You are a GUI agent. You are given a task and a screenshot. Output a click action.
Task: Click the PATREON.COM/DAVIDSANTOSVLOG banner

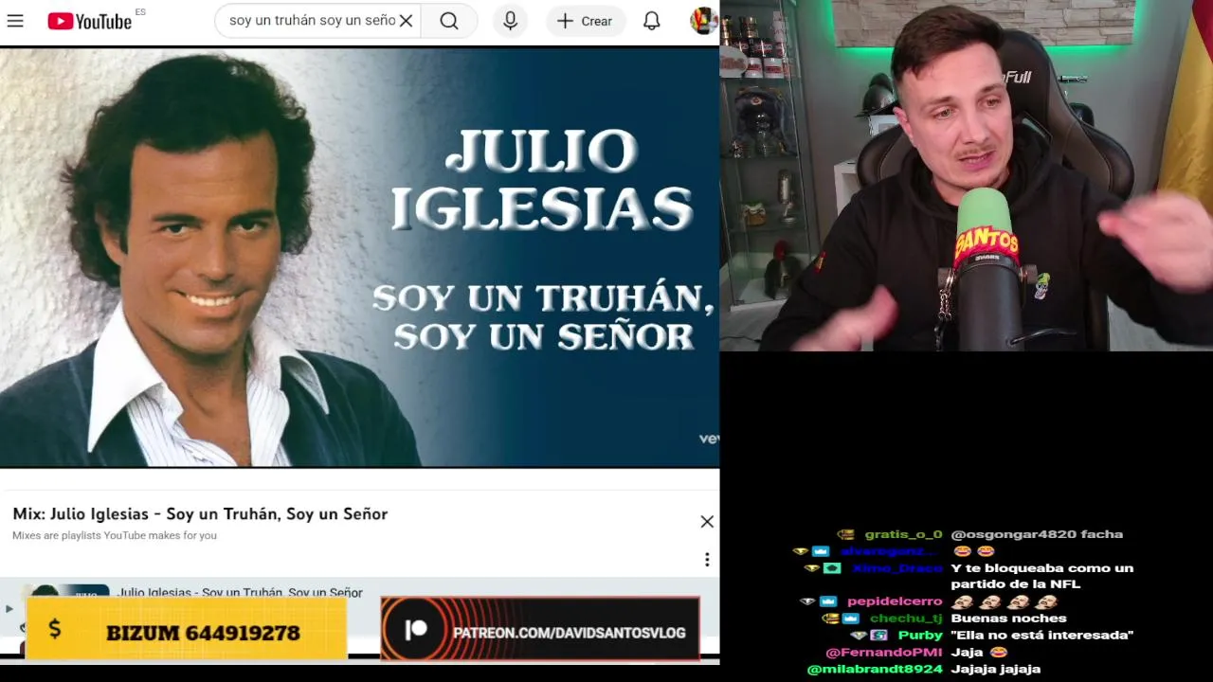coord(540,629)
